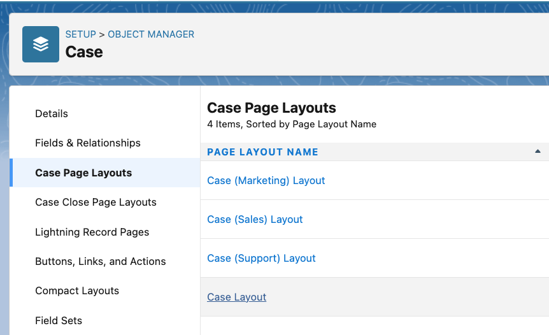Select the Case Page Layouts sidebar item
549x335 pixels.
pos(83,173)
